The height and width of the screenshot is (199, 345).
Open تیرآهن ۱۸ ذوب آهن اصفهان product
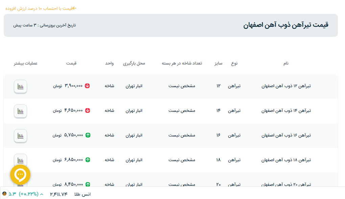[286, 160]
